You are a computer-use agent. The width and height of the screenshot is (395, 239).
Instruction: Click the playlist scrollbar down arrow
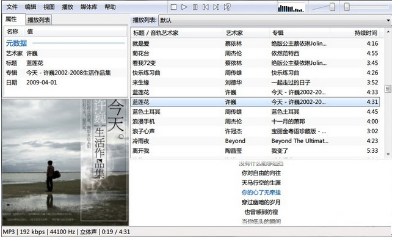(388, 154)
